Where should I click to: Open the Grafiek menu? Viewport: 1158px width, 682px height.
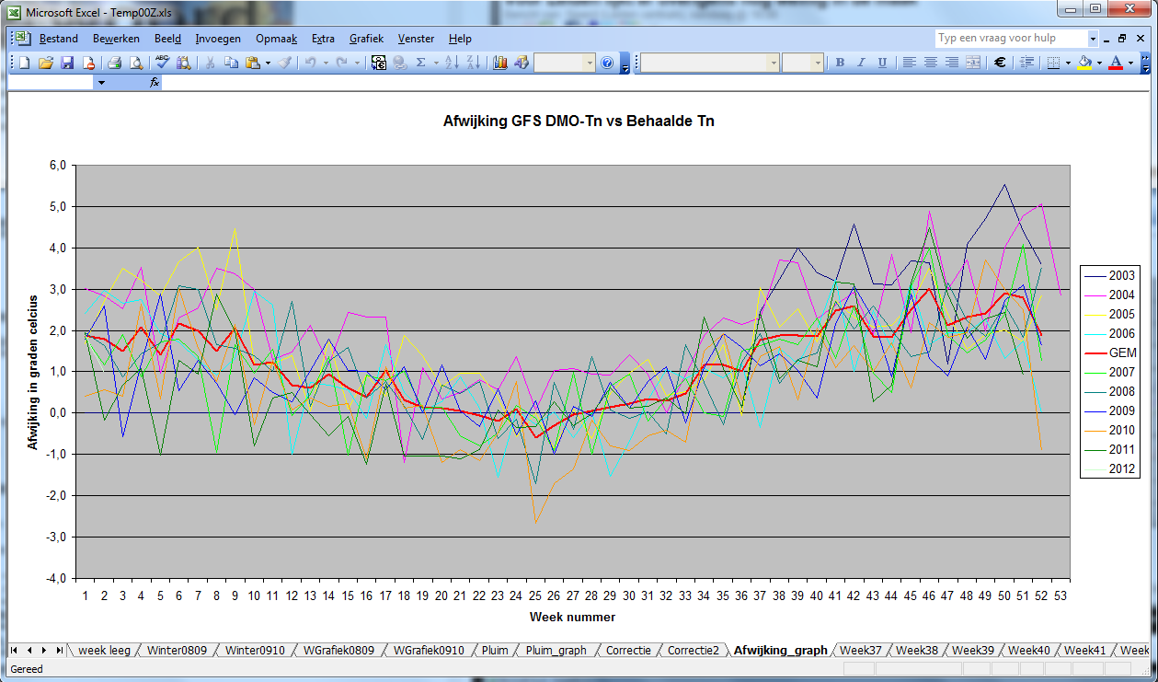(366, 39)
